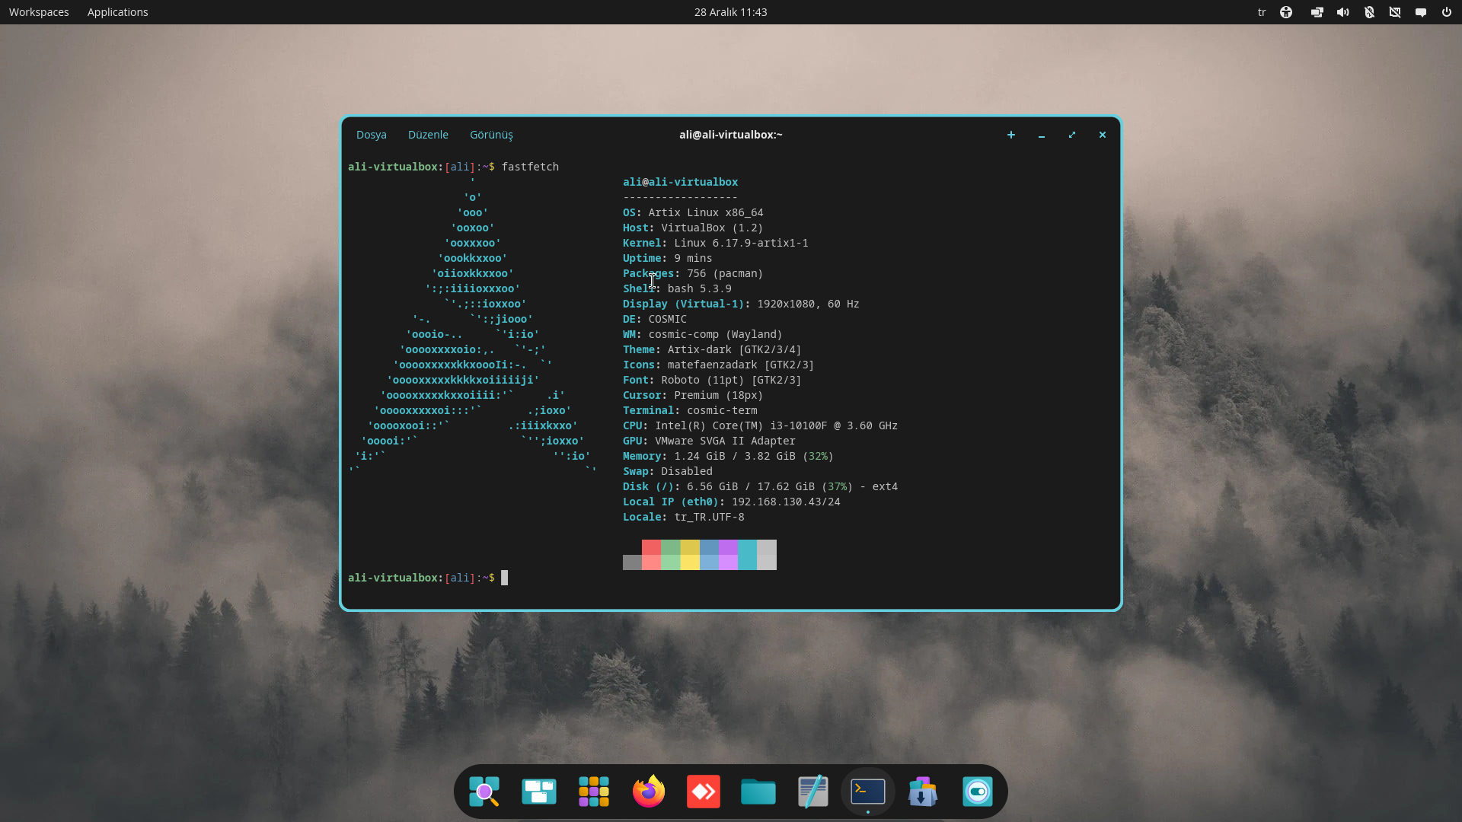This screenshot has width=1462, height=822.
Task: Click the Font value 'Roboto (11pt) [GTK2/3]'
Action: [x=731, y=380]
